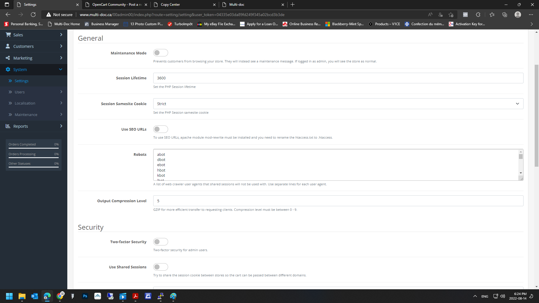Screen dimensions: 539x303
Task: Click the Customers person icon
Action: click(8, 46)
